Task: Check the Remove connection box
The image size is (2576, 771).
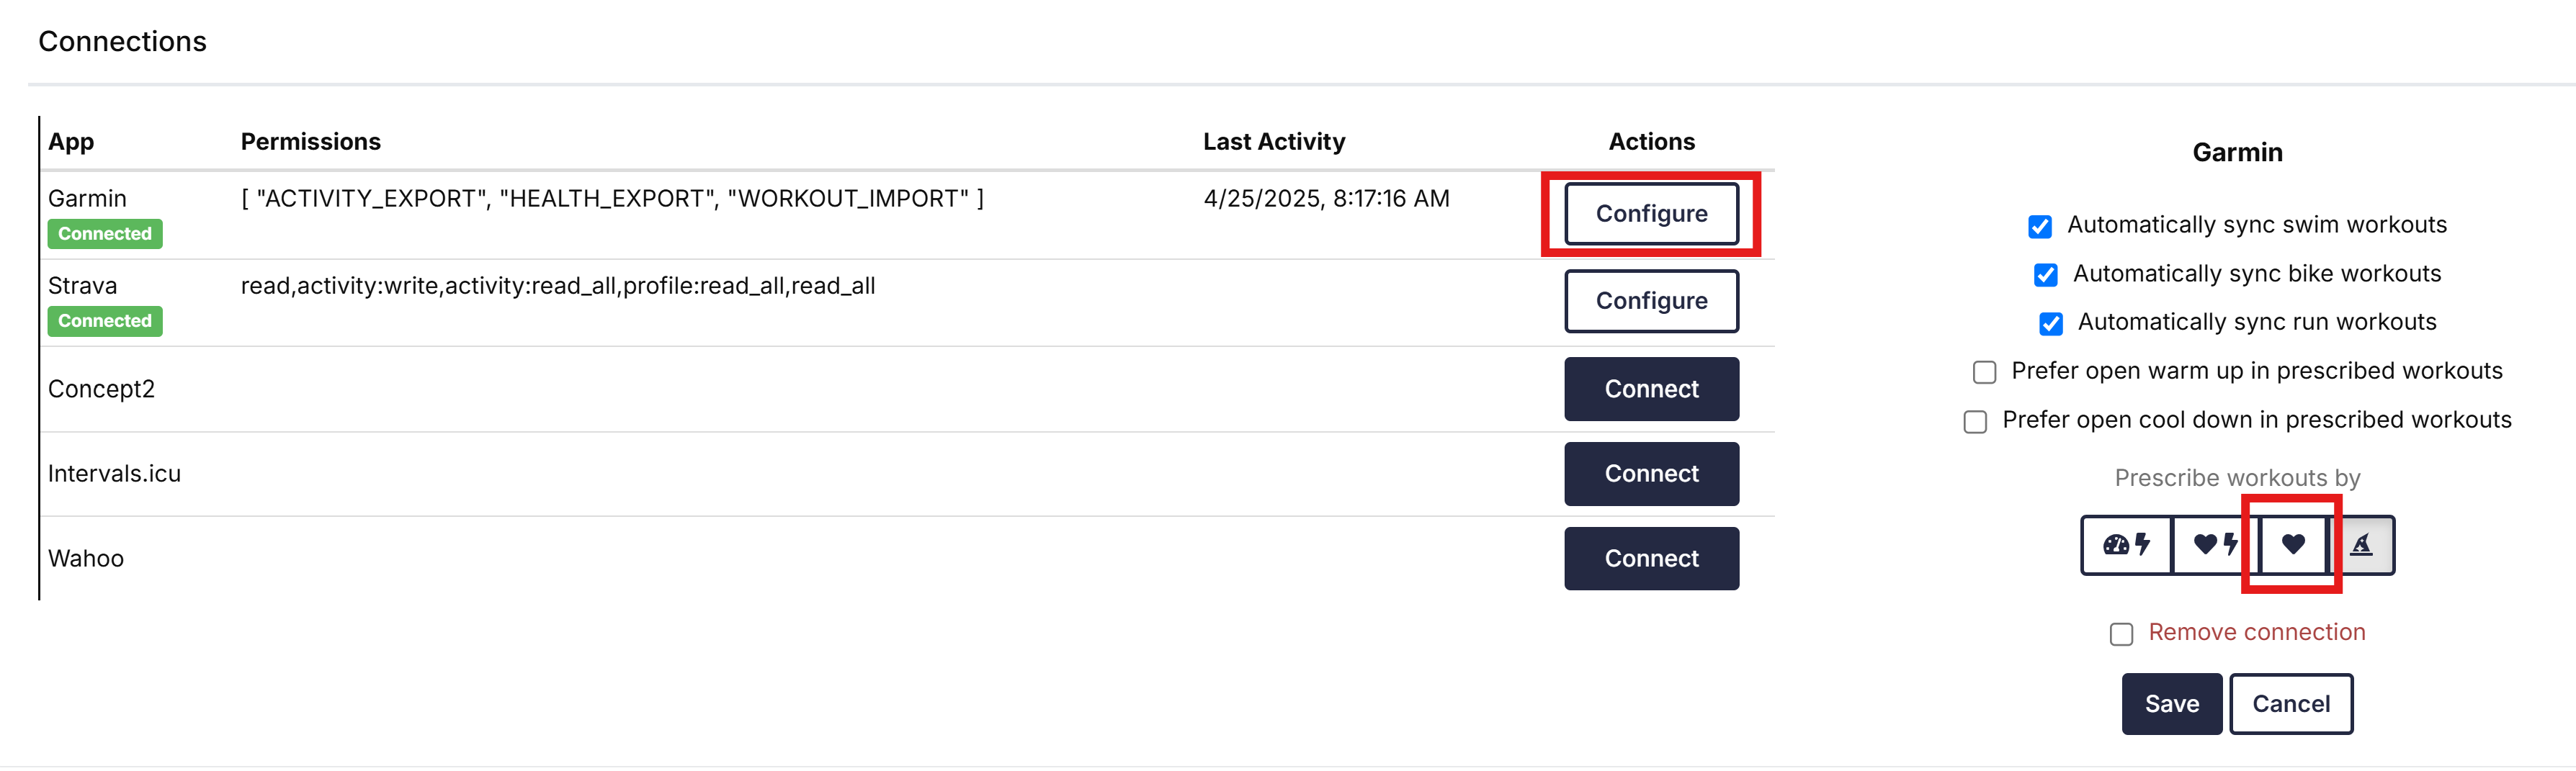Action: [2121, 634]
